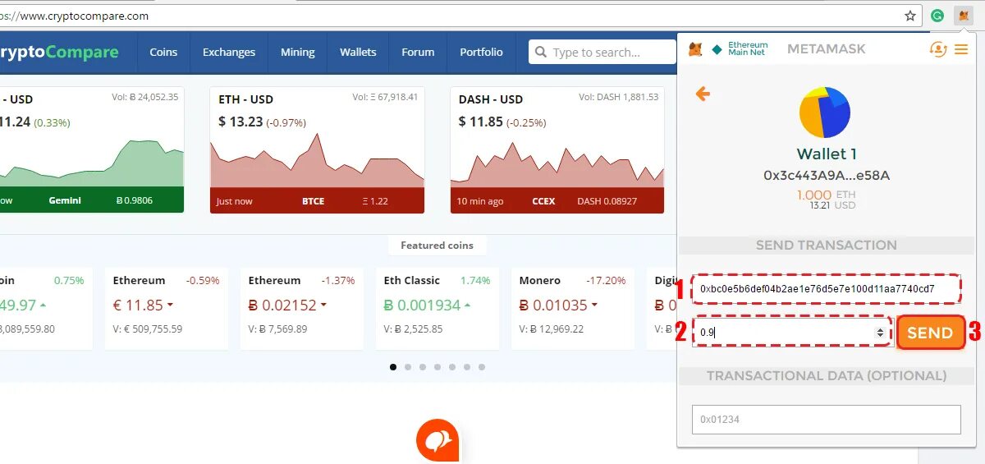Click the Featured coins label

437,245
